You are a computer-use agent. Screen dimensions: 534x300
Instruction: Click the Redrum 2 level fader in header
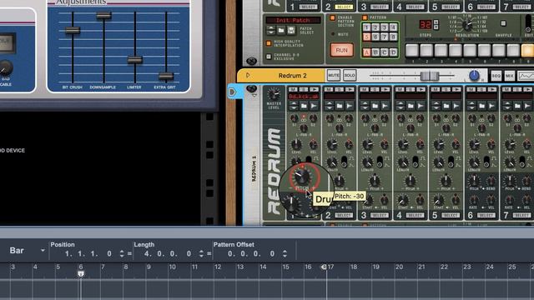(x=430, y=76)
